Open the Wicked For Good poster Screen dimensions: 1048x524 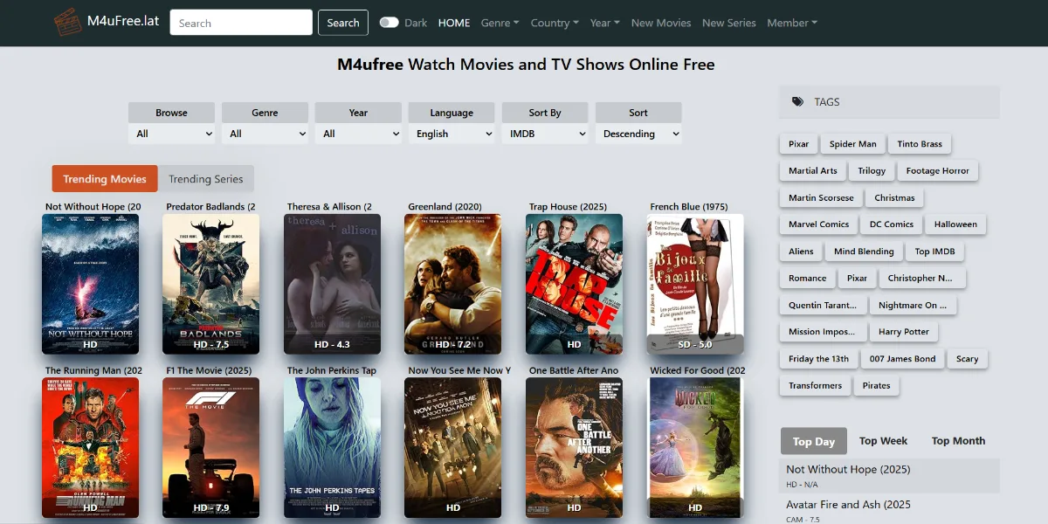click(695, 447)
